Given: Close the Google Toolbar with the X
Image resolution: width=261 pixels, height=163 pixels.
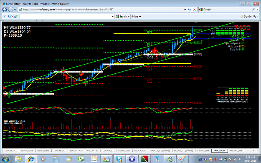Looking at the screenshot, I should [x=5, y=16].
